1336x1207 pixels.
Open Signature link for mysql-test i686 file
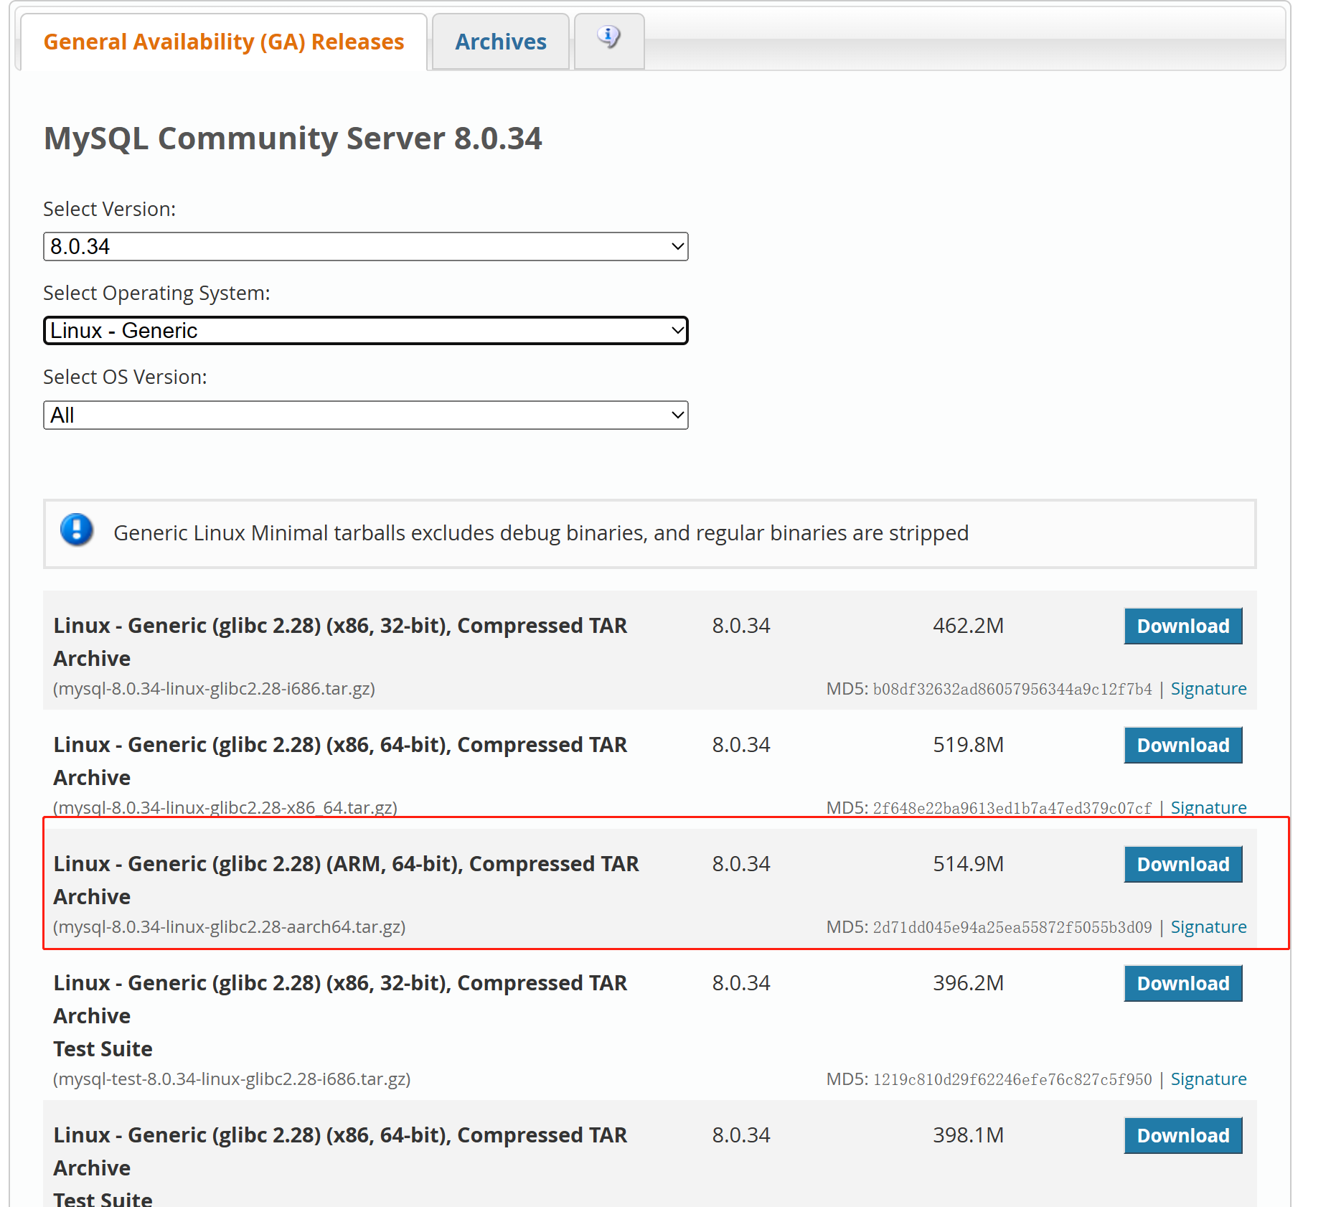(x=1208, y=1079)
